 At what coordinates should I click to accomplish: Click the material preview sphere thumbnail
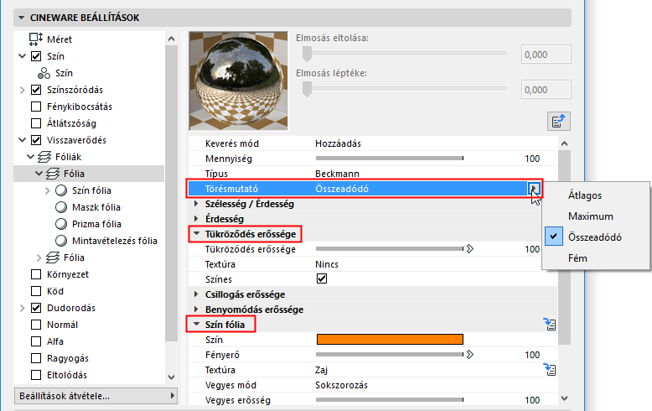point(238,81)
